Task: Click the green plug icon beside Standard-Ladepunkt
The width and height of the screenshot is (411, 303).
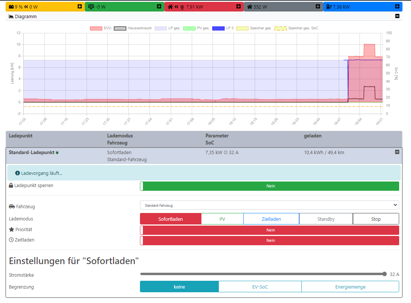Action: (x=57, y=152)
